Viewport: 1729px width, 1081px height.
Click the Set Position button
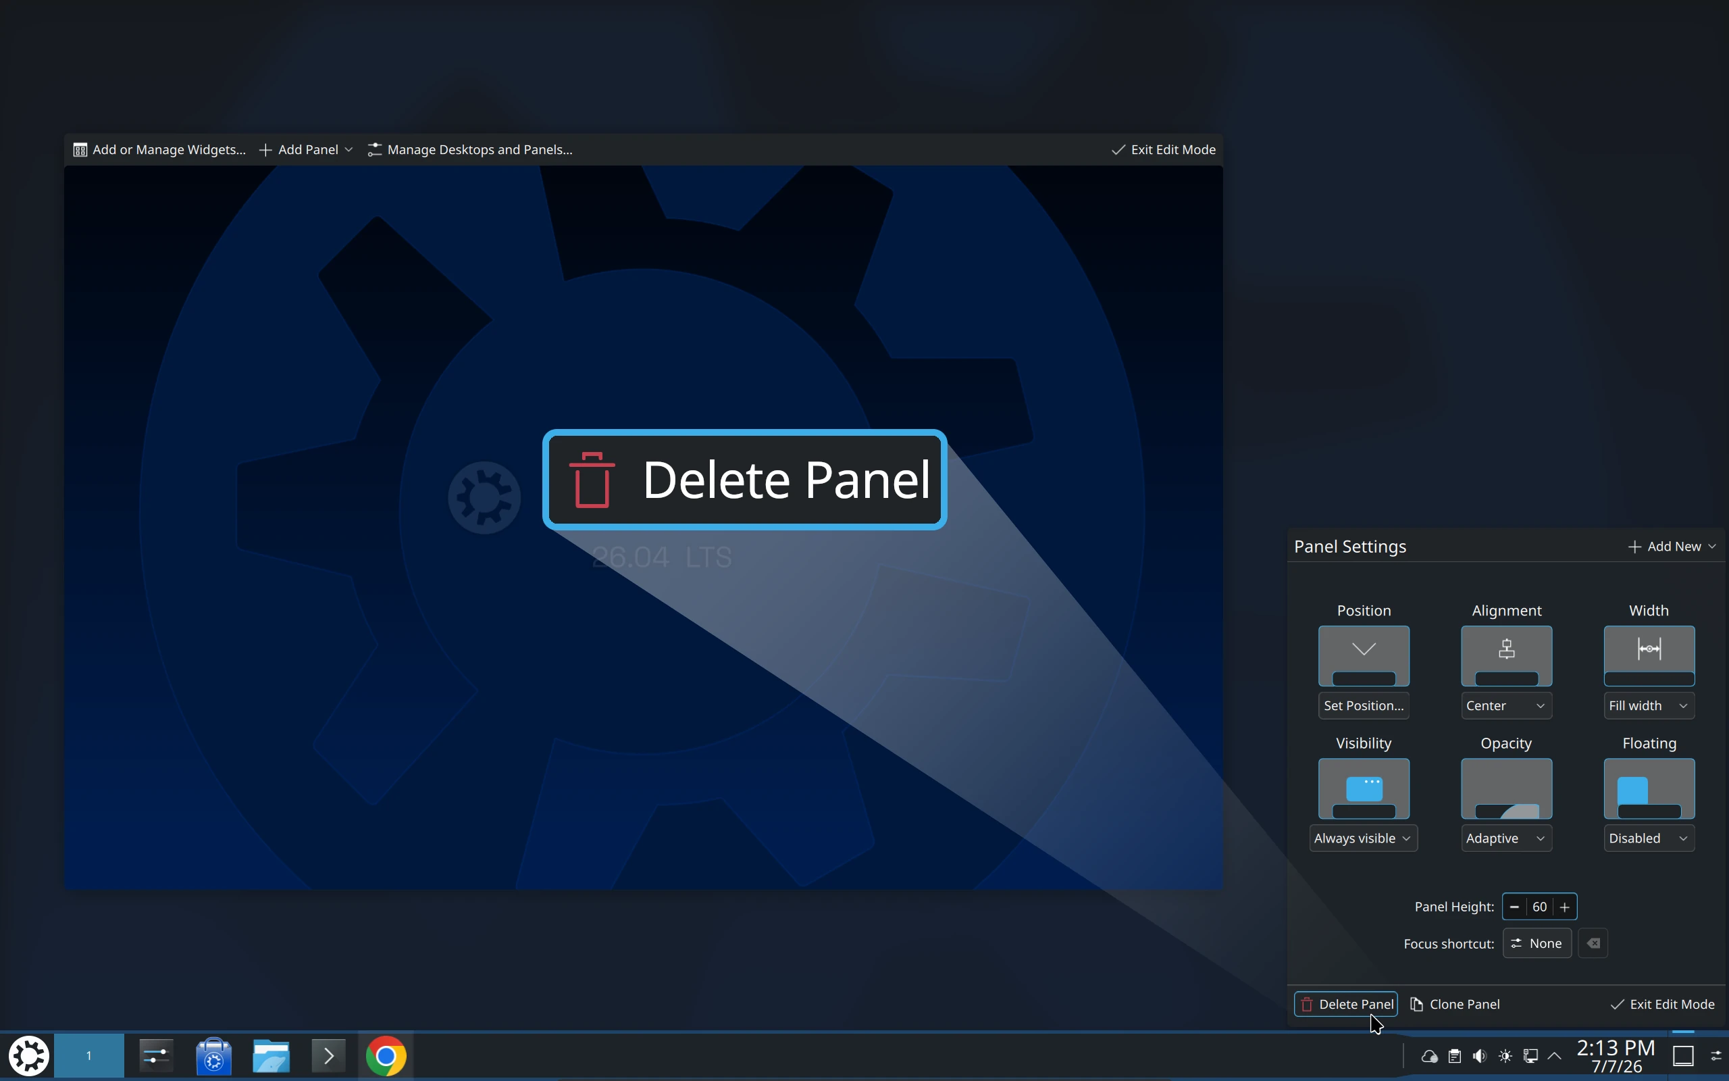click(x=1363, y=705)
